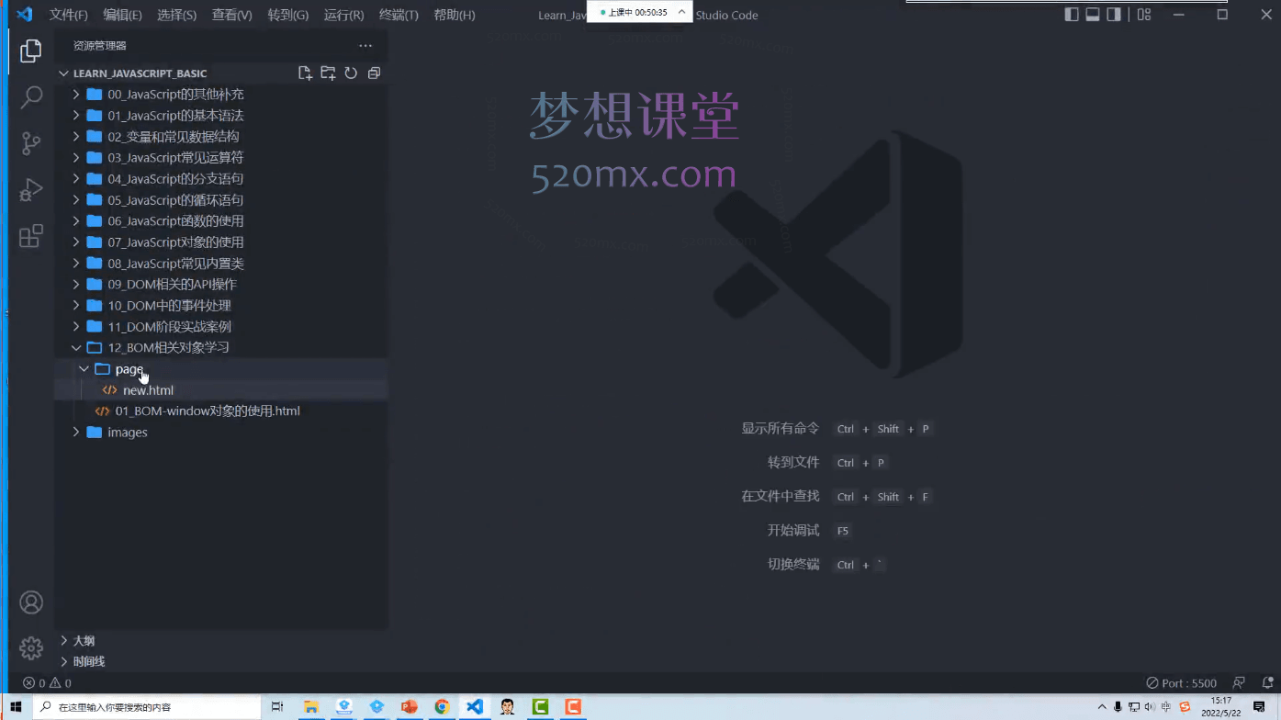Open Customize Layout icon in title bar
The height and width of the screenshot is (720, 1281).
[x=1144, y=15]
